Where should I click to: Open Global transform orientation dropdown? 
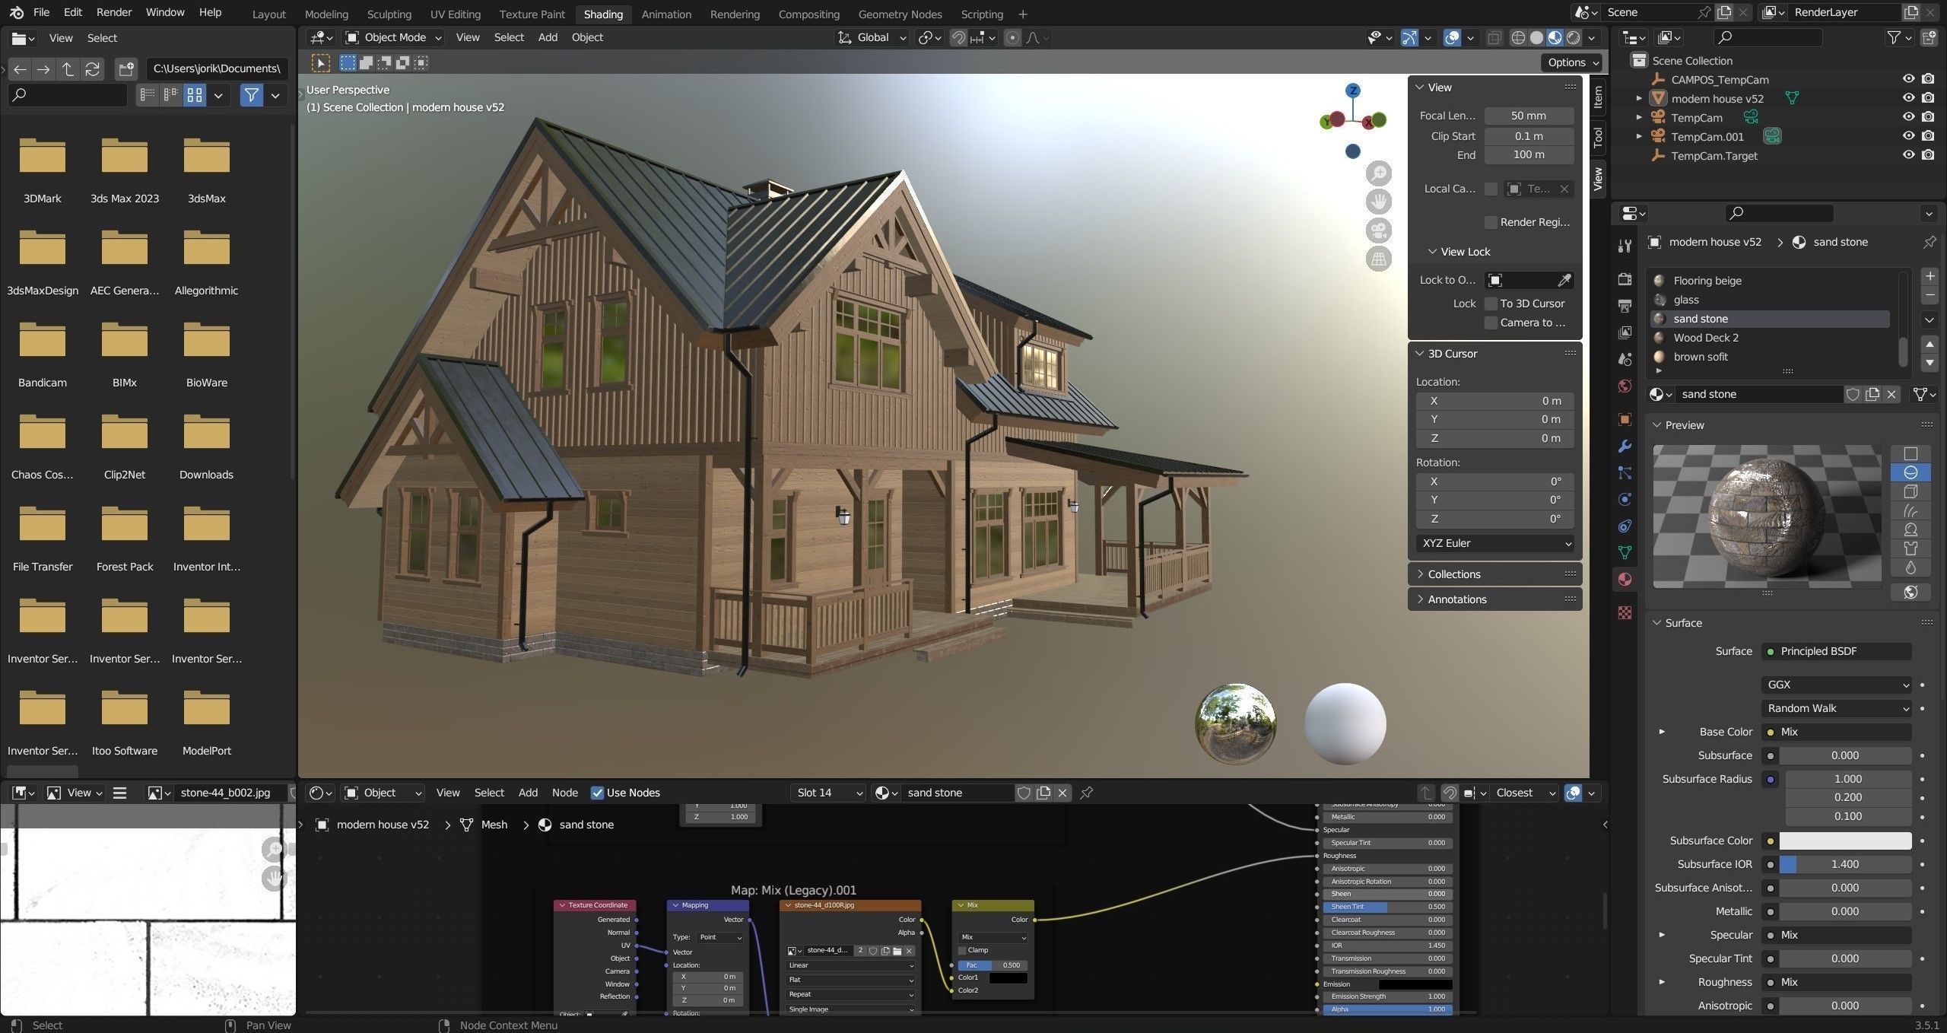point(872,37)
